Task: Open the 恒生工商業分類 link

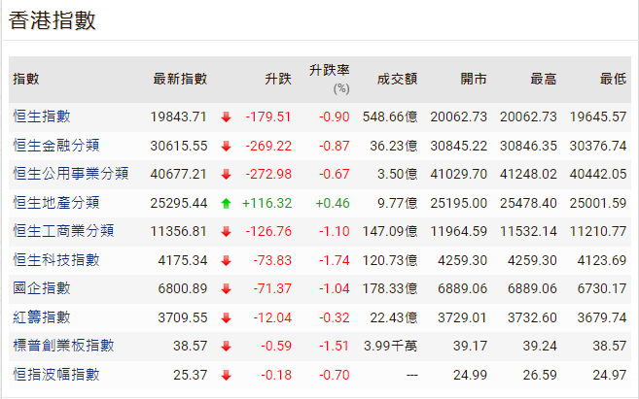Action: 63,231
